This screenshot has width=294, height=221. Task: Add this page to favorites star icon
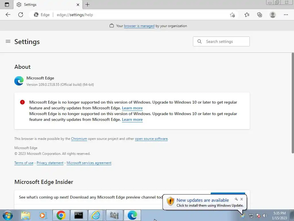(232, 15)
